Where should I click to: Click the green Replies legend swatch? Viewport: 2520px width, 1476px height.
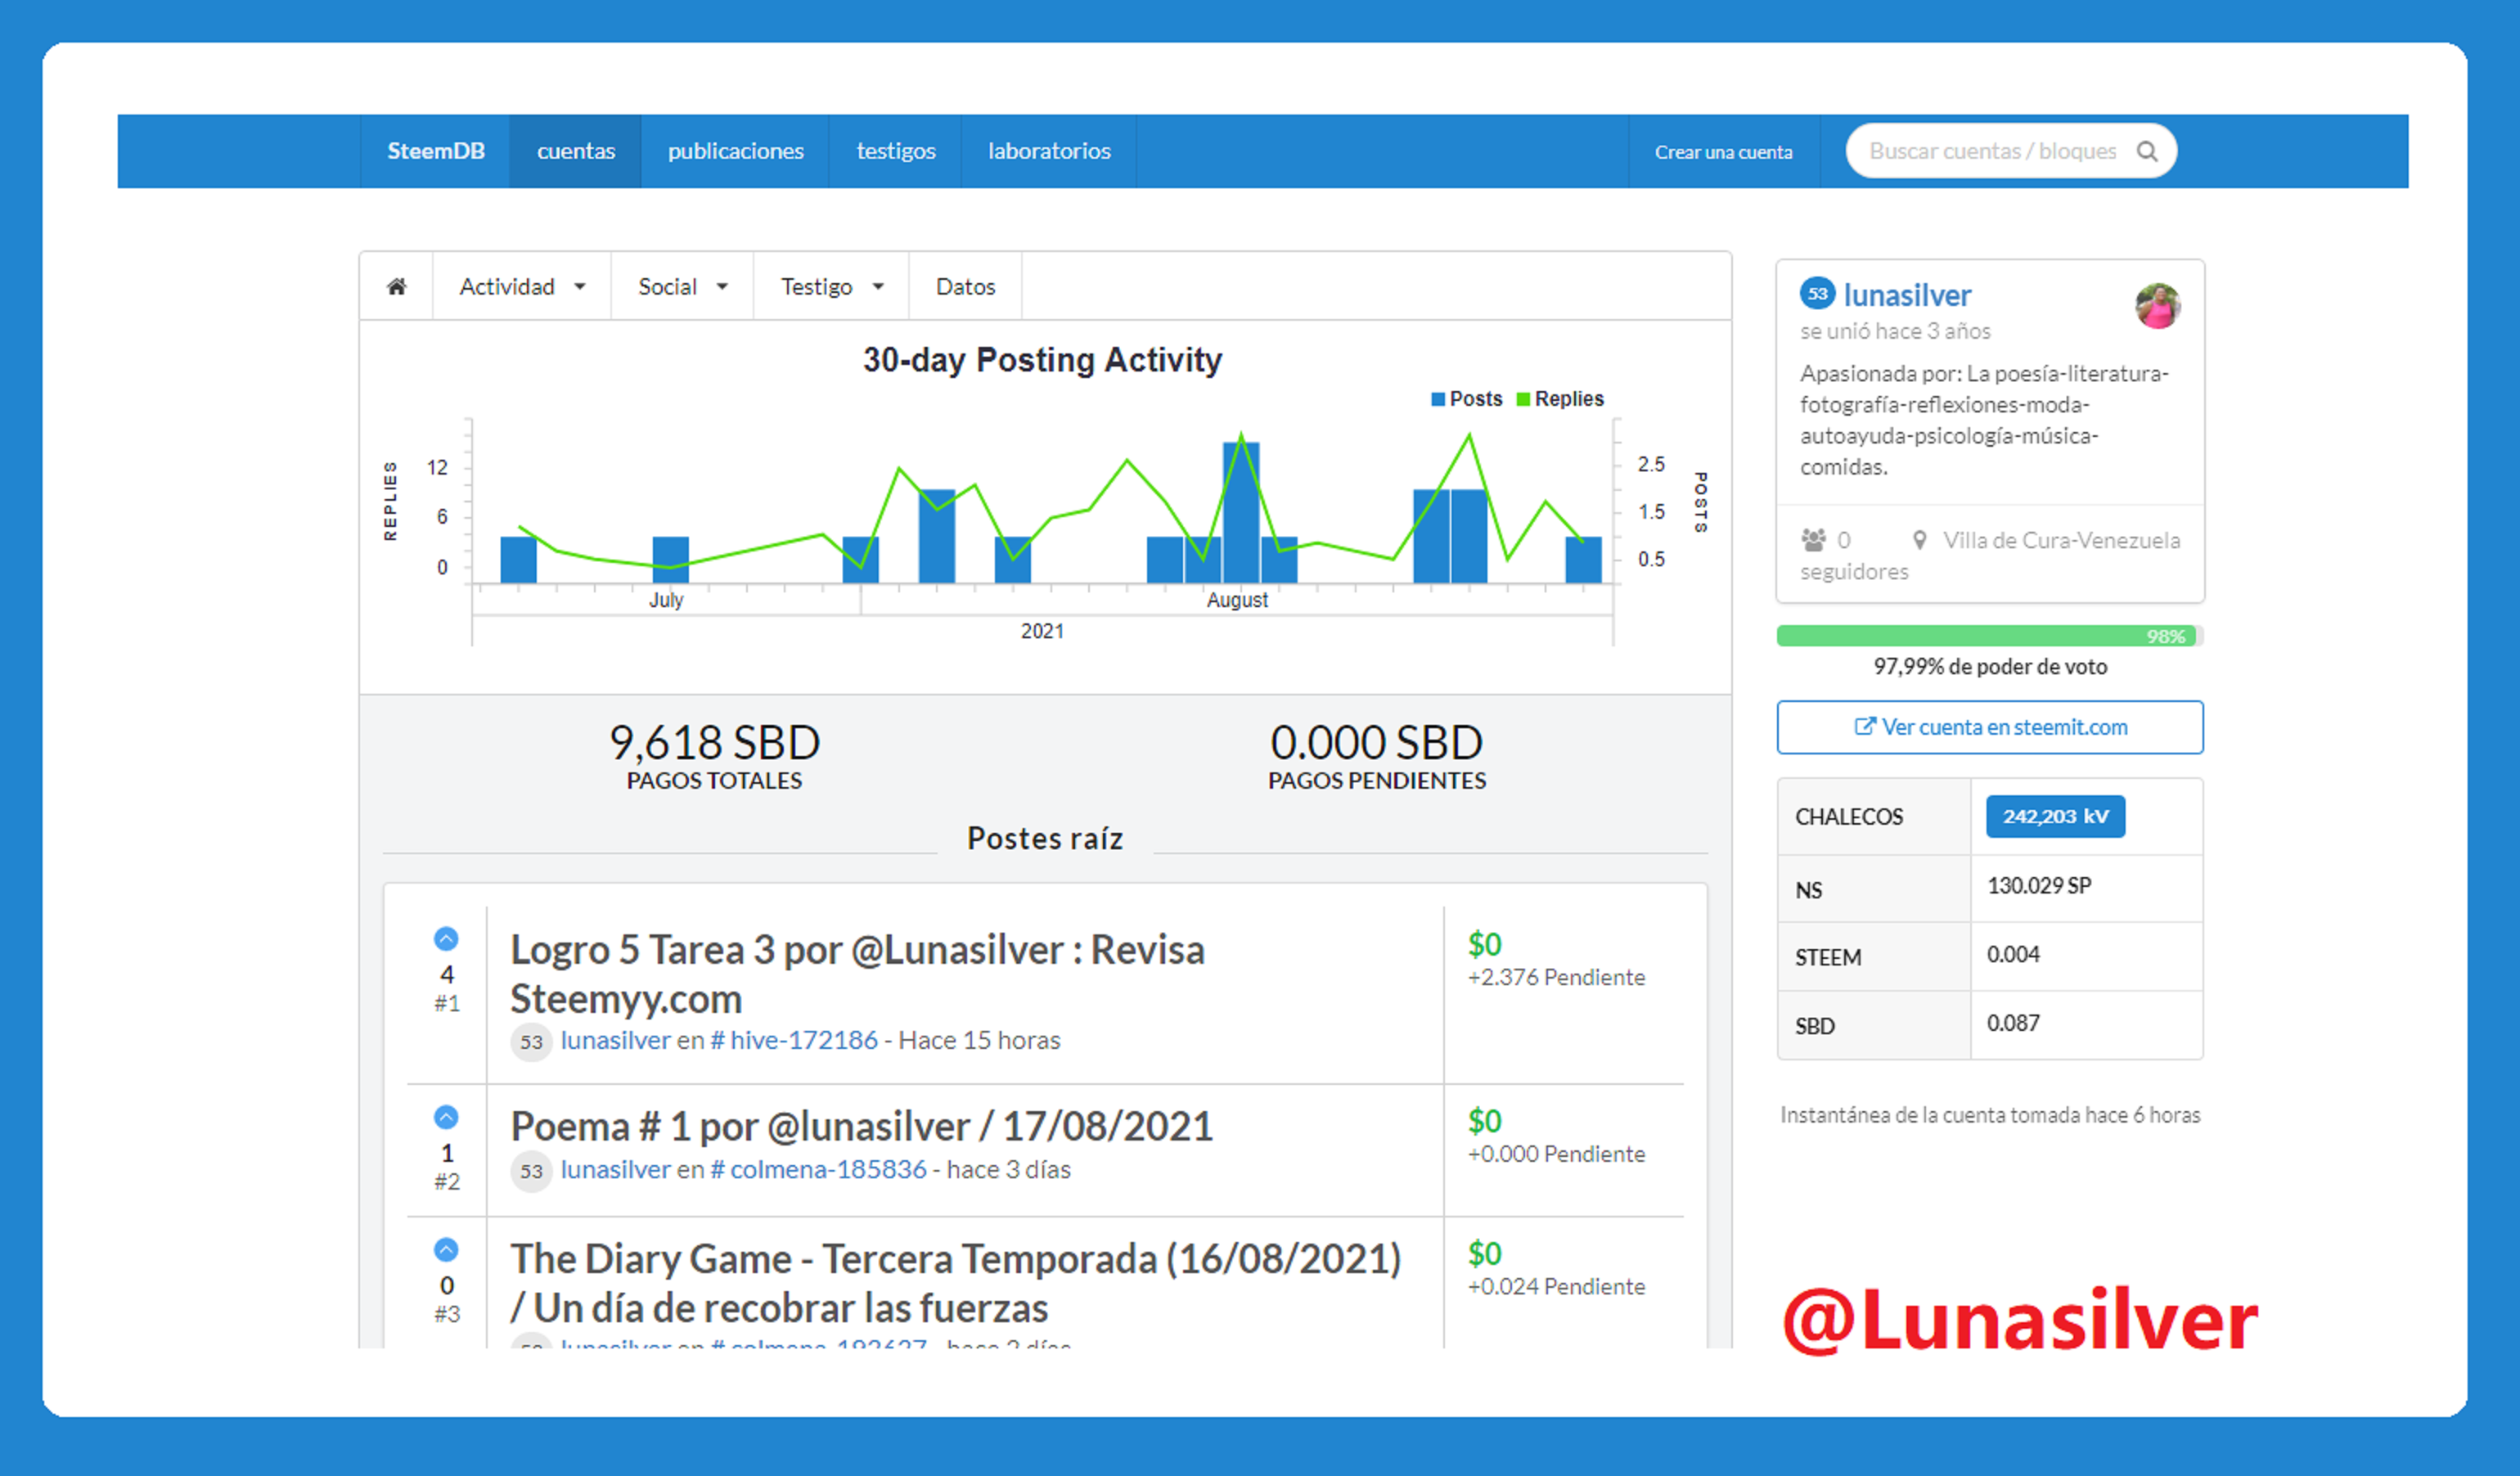coord(1523,399)
